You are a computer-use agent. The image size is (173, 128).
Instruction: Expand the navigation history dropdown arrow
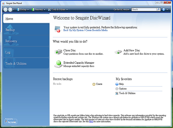(x=13, y=10)
